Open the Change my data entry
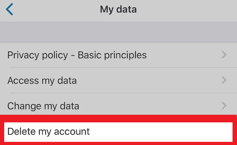237x145 pixels. 43,106
